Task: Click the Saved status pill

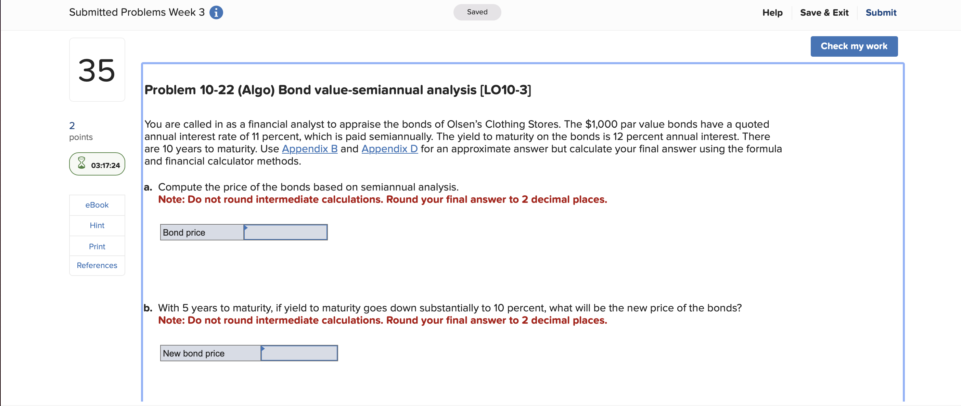Action: coord(477,12)
